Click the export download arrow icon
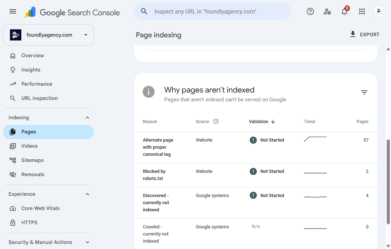This screenshot has height=249, width=391. pos(353,34)
